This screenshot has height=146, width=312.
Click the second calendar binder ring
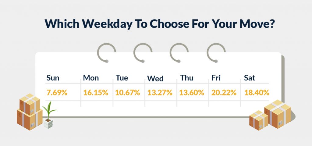pyautogui.click(x=143, y=53)
